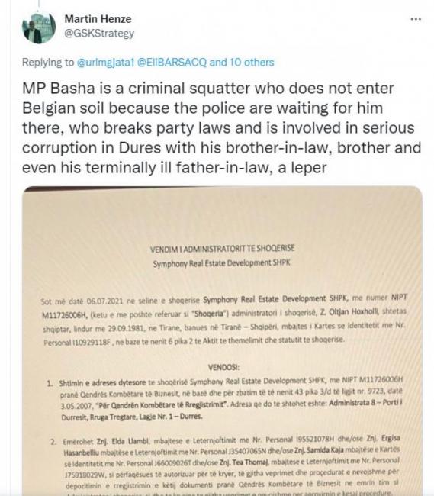Open the @urimgjata1 mention

click(105, 63)
